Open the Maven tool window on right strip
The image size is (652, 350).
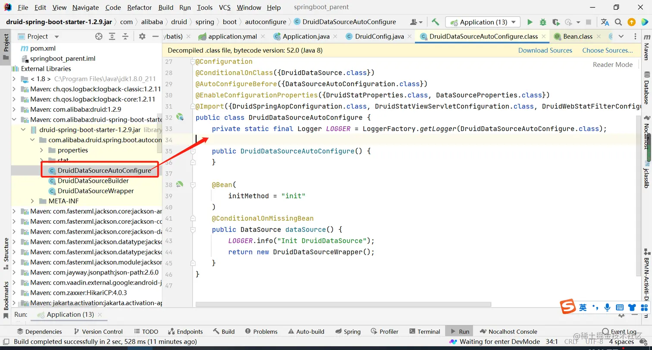(x=646, y=47)
